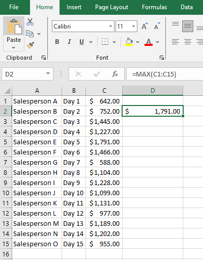Select cell containing Salesperson E
Image resolution: width=203 pixels, height=260 pixels.
[x=37, y=142]
